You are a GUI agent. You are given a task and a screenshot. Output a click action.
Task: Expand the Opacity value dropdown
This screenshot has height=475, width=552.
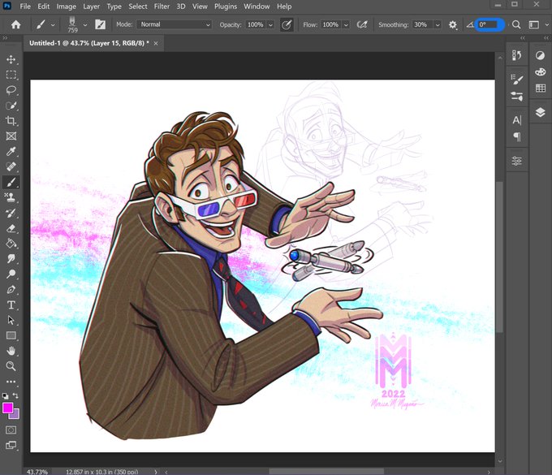(x=270, y=24)
